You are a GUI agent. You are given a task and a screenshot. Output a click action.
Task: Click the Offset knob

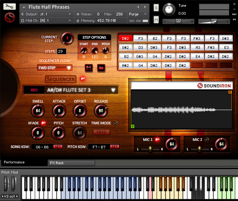(80, 111)
